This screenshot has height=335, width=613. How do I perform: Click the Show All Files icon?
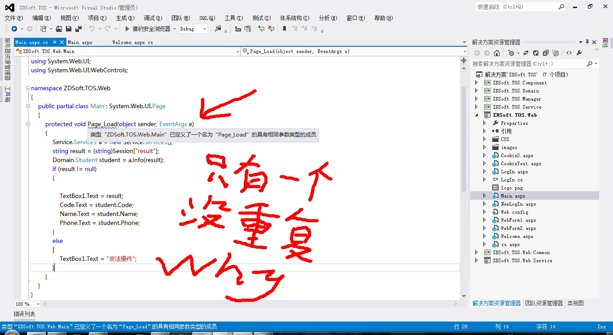[x=556, y=53]
